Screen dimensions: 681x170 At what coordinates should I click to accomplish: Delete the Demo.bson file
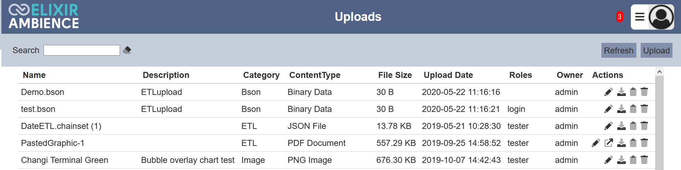(x=645, y=92)
